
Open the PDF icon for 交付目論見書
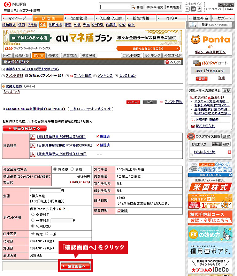pyautogui.click(x=33, y=137)
